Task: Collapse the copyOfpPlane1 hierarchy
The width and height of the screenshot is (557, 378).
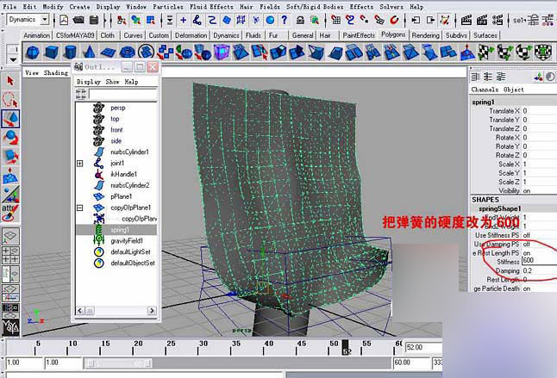Action: click(x=79, y=208)
